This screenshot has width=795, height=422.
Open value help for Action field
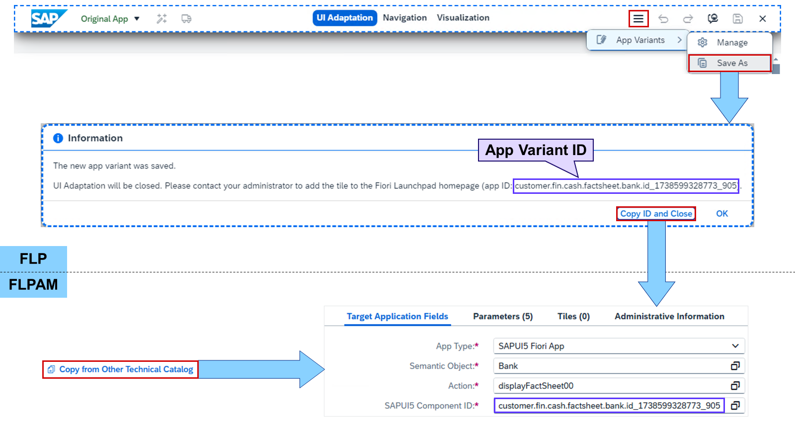tap(735, 386)
